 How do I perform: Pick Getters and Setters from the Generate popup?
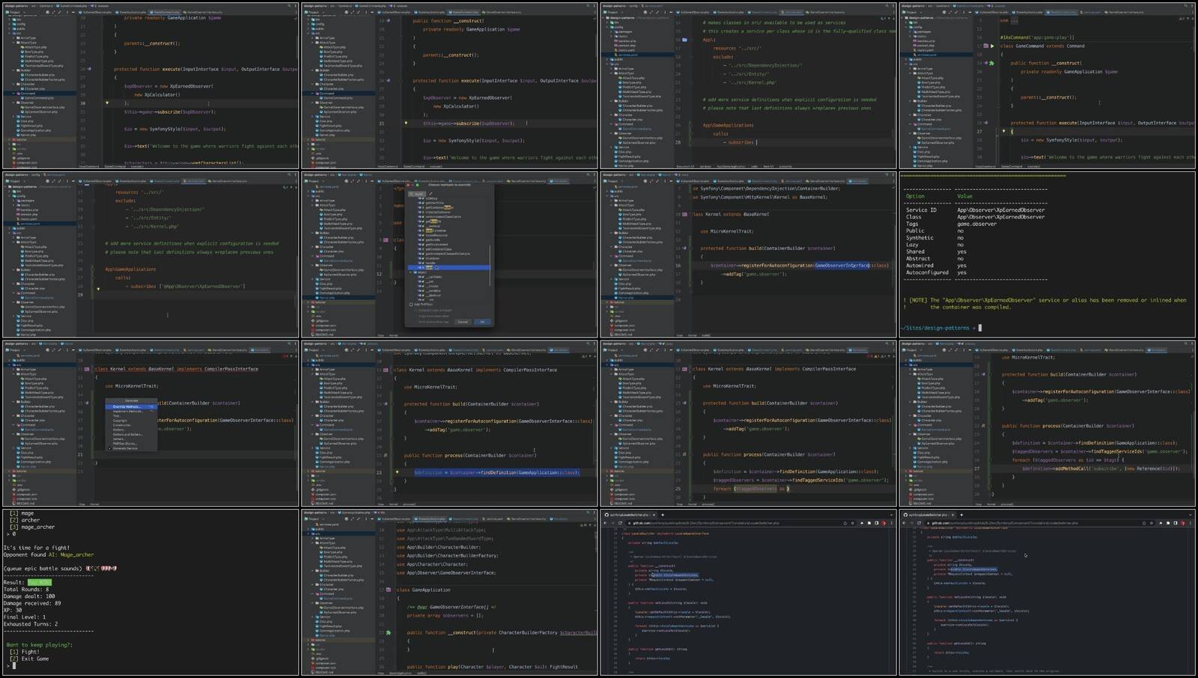click(x=127, y=434)
